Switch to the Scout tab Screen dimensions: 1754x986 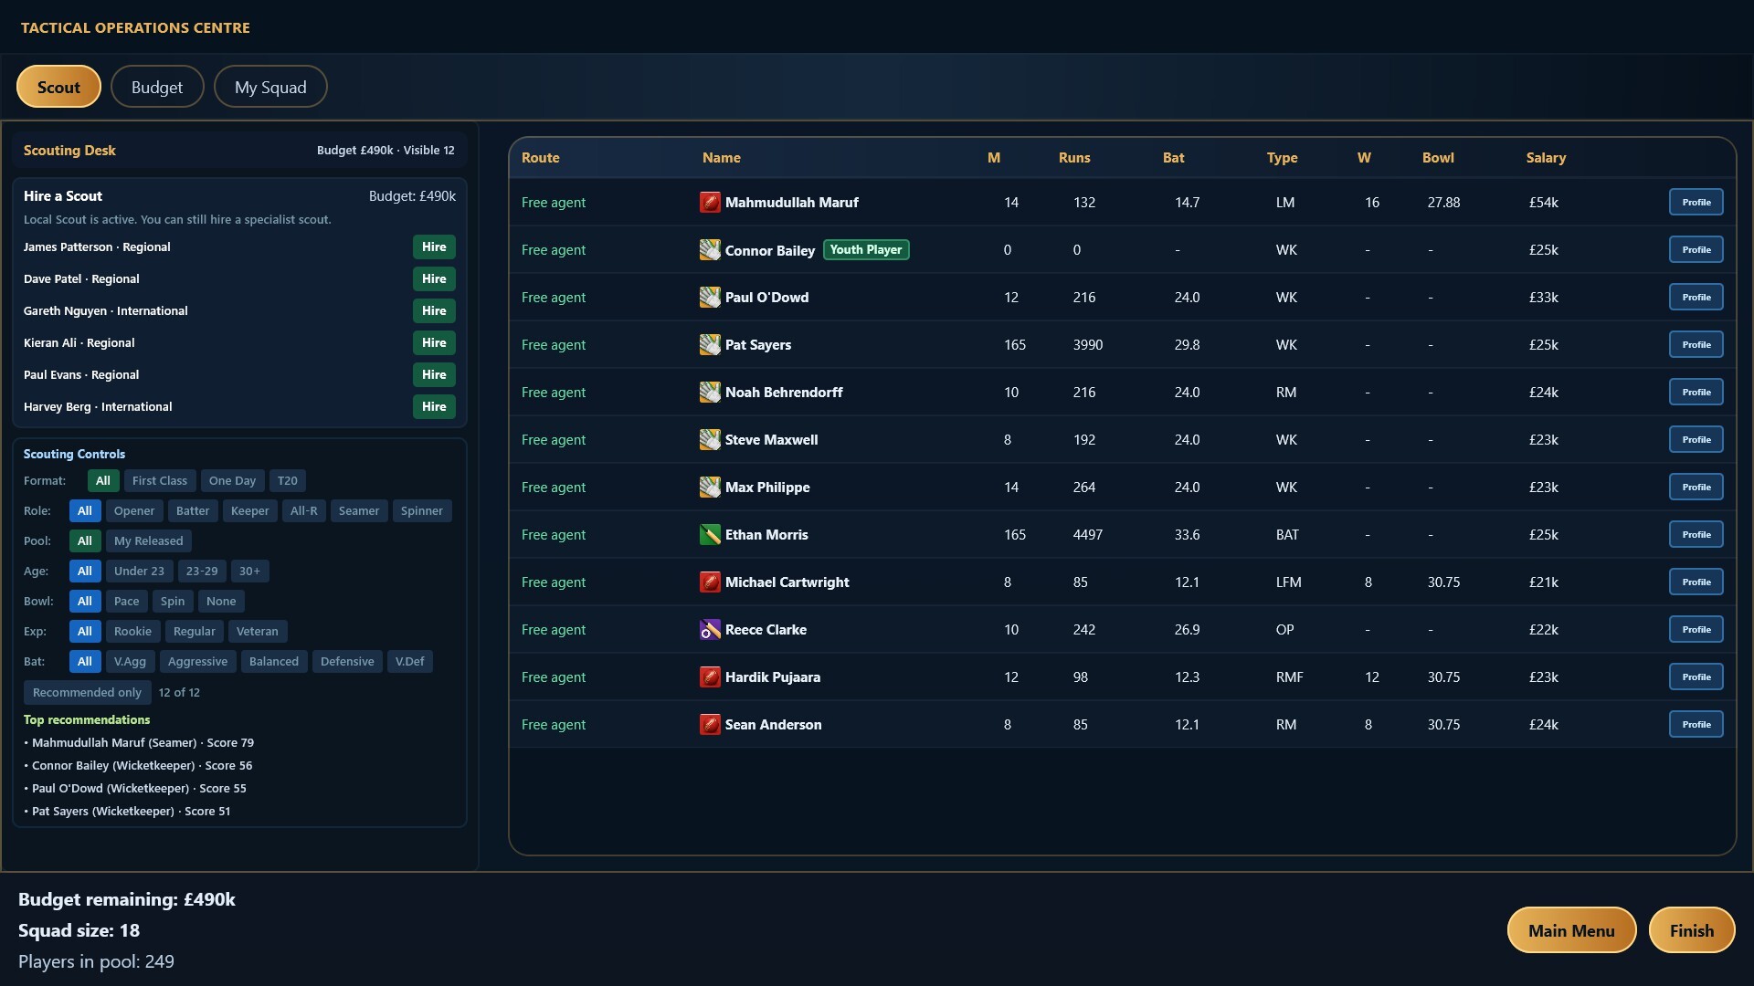pyautogui.click(x=58, y=87)
